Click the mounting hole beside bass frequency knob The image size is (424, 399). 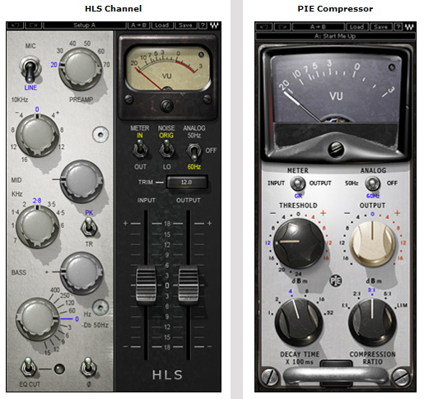(100, 307)
